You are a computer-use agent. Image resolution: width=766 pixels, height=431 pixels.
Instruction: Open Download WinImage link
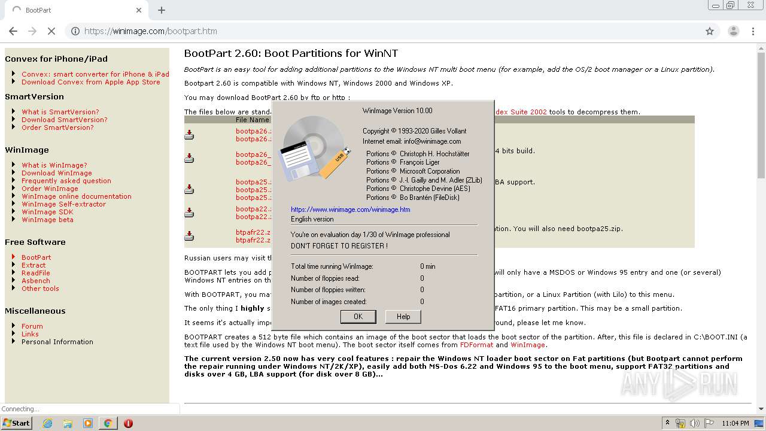[x=57, y=173]
